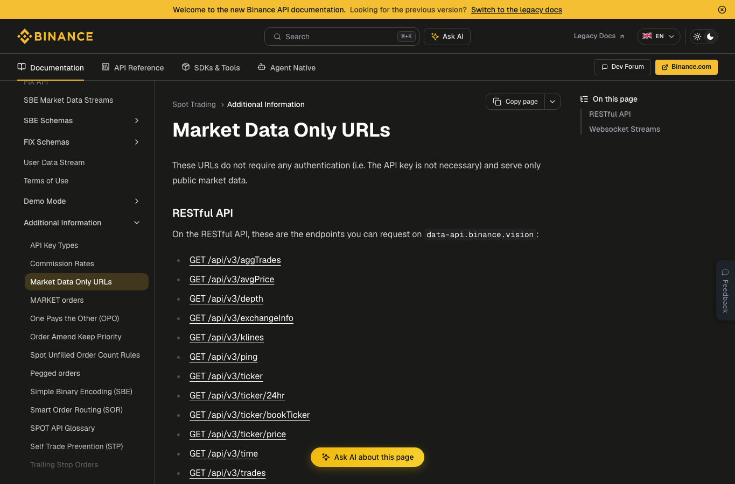The width and height of the screenshot is (735, 484).
Task: Open GET /api/v3/aggTrades link
Action: tap(235, 260)
